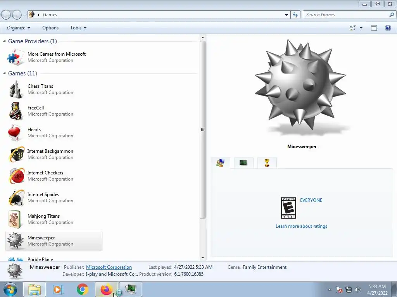
Task: Open Google Chrome from taskbar
Action: click(82, 289)
